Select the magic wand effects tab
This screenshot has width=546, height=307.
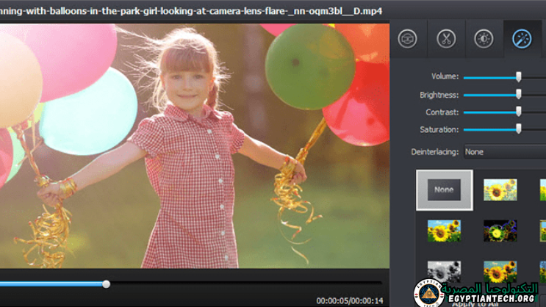tap(522, 39)
